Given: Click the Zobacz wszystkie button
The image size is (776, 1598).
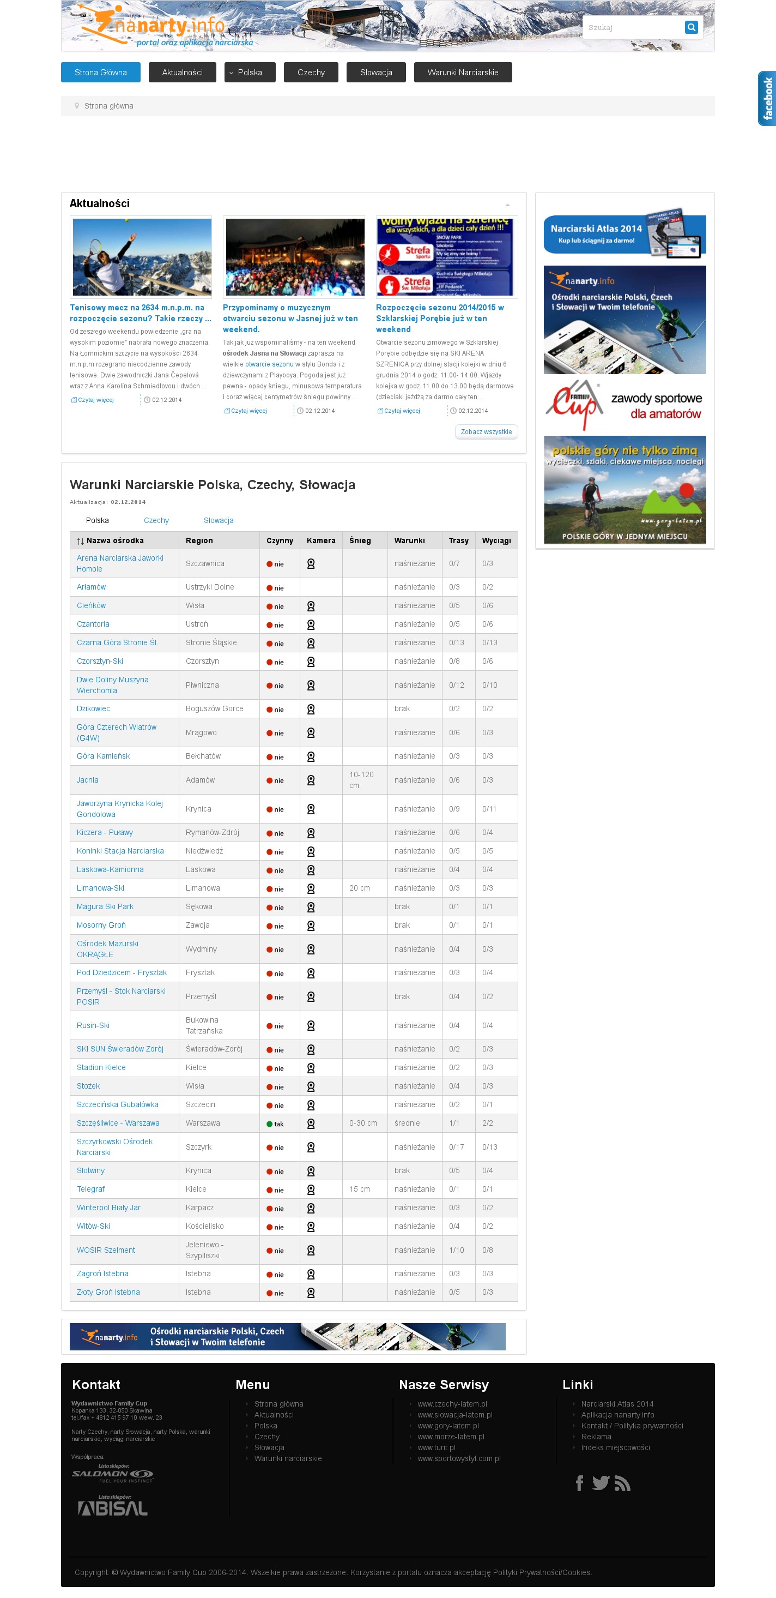Looking at the screenshot, I should [486, 431].
